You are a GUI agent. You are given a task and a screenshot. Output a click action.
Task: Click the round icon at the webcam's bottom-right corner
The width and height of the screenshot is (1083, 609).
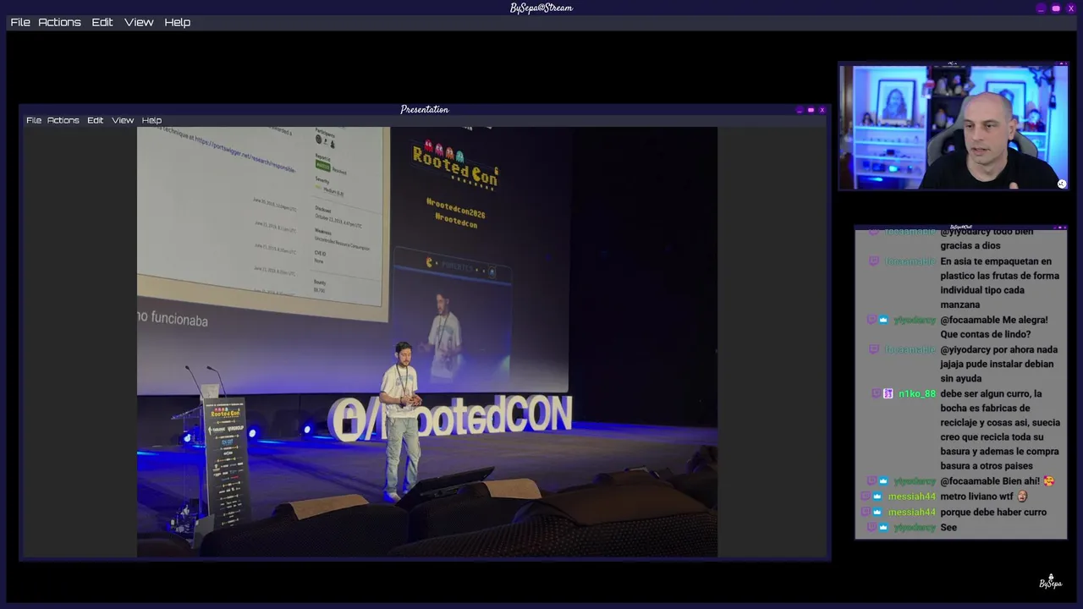point(1062,184)
